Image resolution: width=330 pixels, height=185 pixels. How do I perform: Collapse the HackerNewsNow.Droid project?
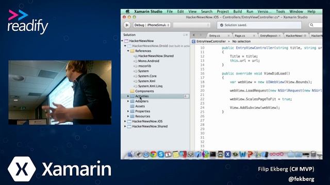point(125,46)
